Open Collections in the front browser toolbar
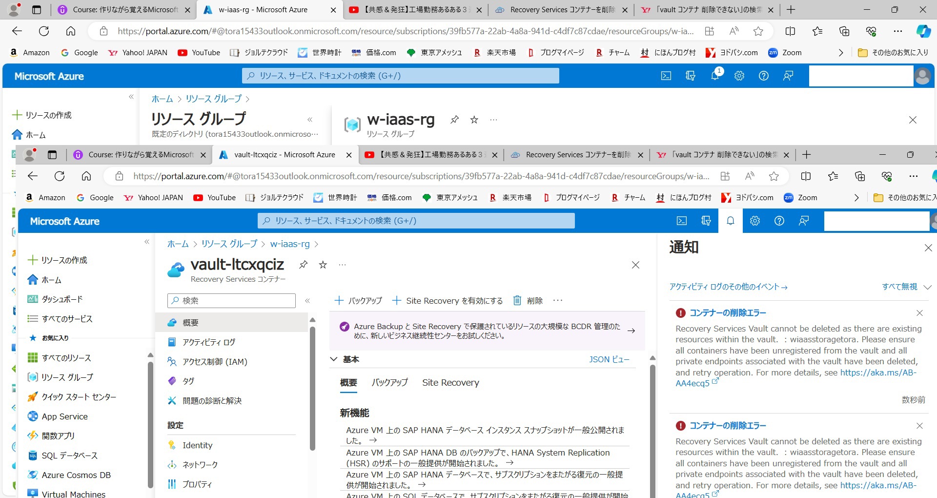 [x=860, y=176]
